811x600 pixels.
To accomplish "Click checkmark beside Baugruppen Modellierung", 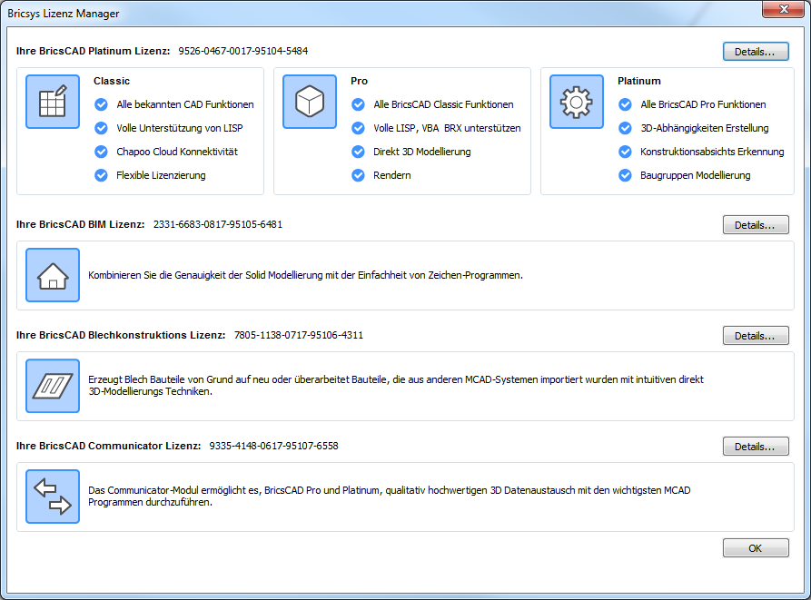I will (625, 175).
